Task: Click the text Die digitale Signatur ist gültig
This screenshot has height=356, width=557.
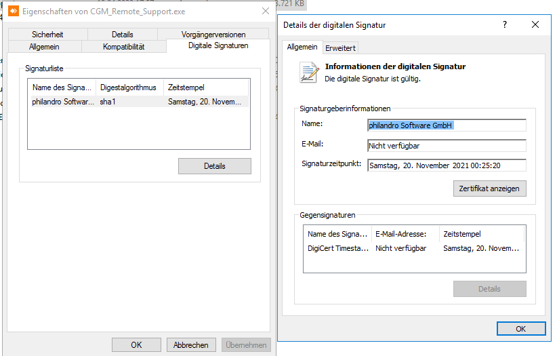Action: coord(373,79)
